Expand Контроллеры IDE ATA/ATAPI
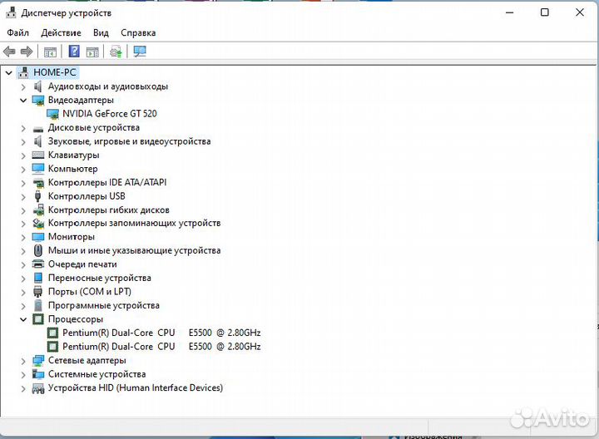 point(23,183)
